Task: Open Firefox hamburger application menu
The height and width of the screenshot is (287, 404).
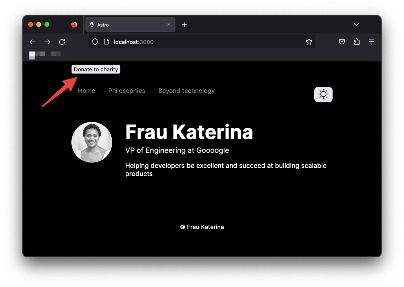Action: [x=371, y=42]
